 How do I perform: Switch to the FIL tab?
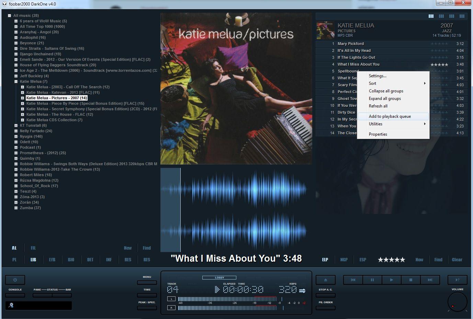coord(33,248)
